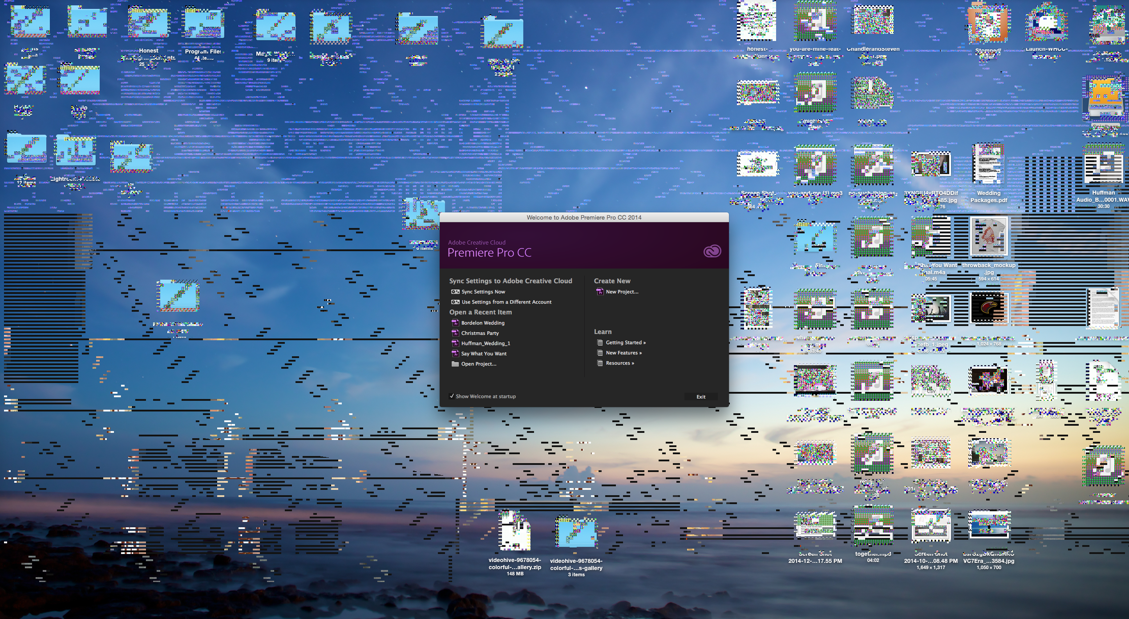
Task: Choose Use Settings from a Different Account
Action: coord(501,302)
